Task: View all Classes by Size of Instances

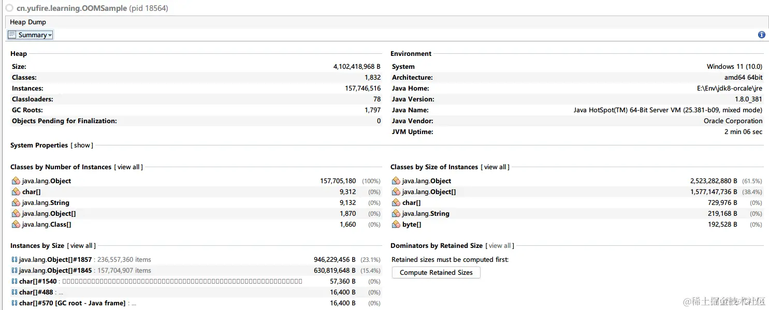Action: click(495, 167)
